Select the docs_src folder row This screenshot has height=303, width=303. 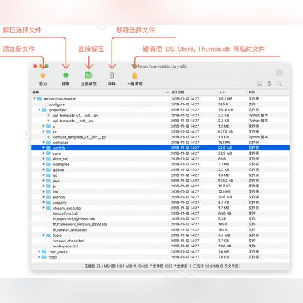point(160,159)
